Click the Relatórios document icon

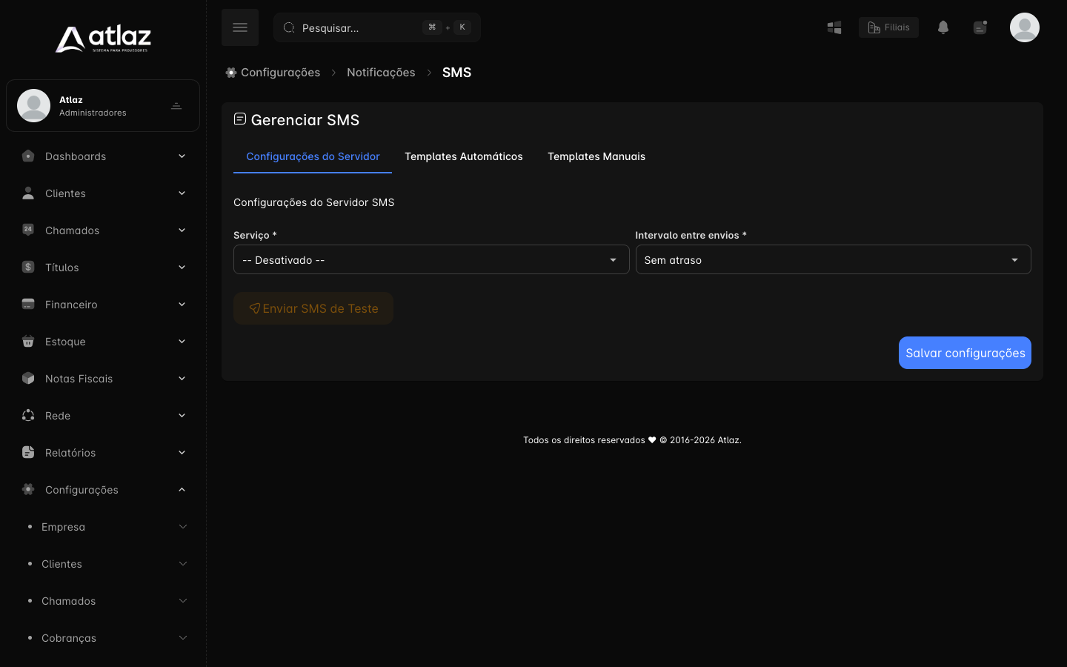(28, 452)
